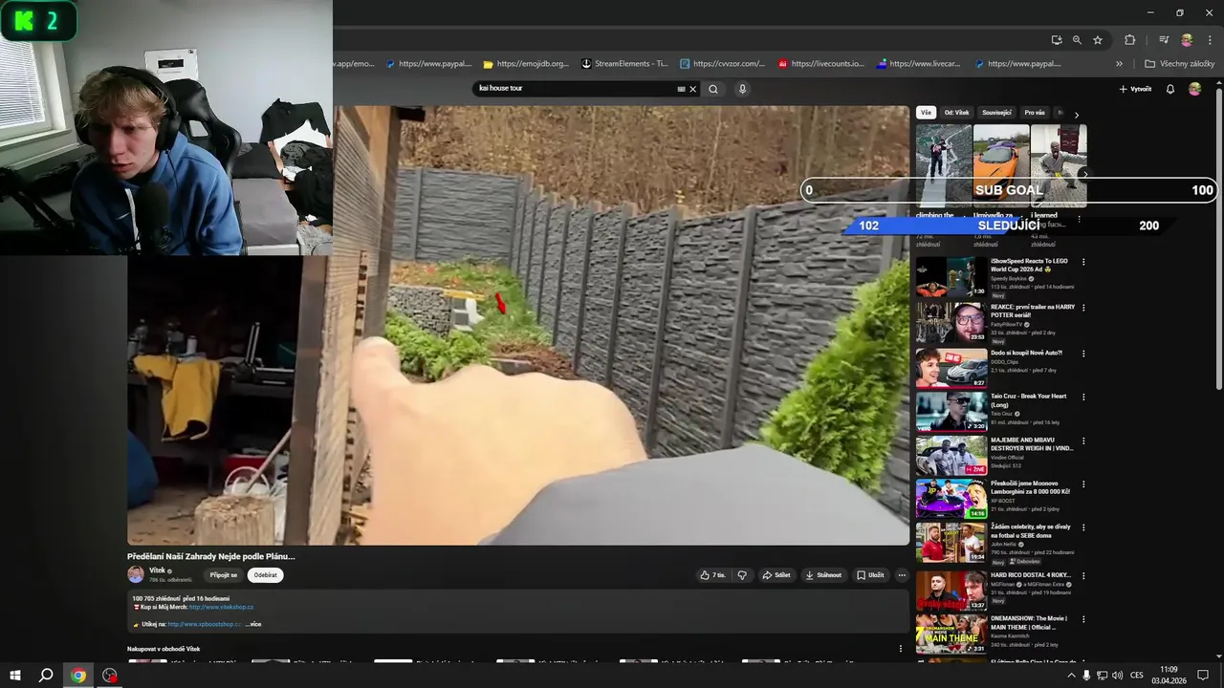The height and width of the screenshot is (688, 1224).
Task: Open livecounts.io bookmark
Action: (821, 64)
